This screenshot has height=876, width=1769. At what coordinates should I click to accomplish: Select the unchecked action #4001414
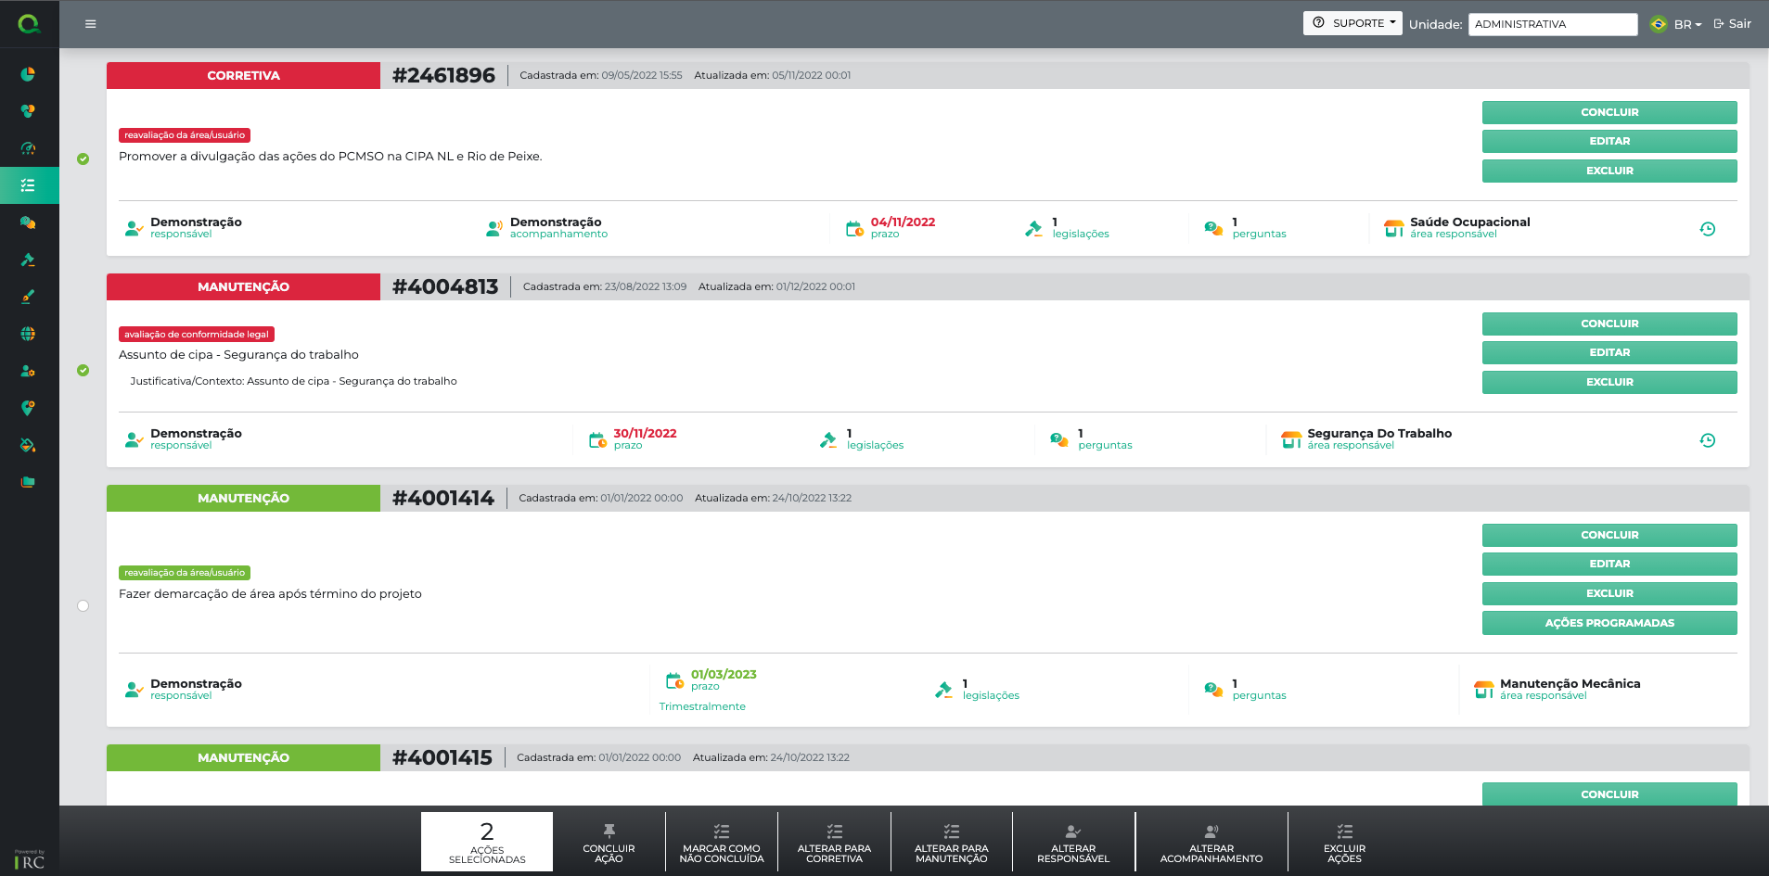click(x=83, y=606)
